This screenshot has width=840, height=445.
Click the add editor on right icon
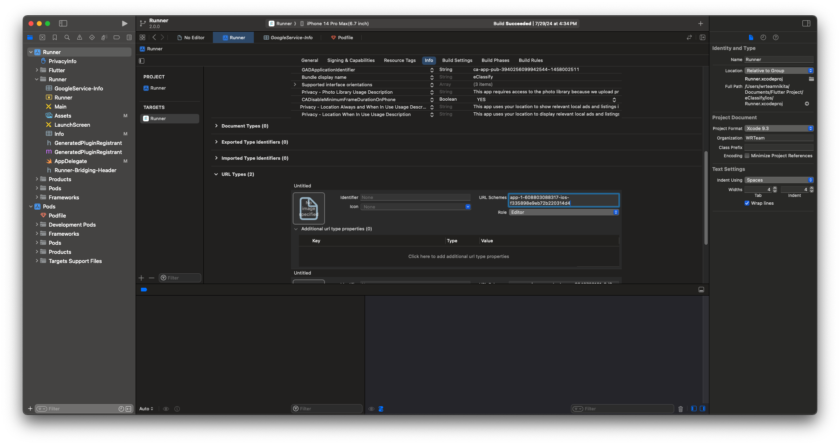702,38
